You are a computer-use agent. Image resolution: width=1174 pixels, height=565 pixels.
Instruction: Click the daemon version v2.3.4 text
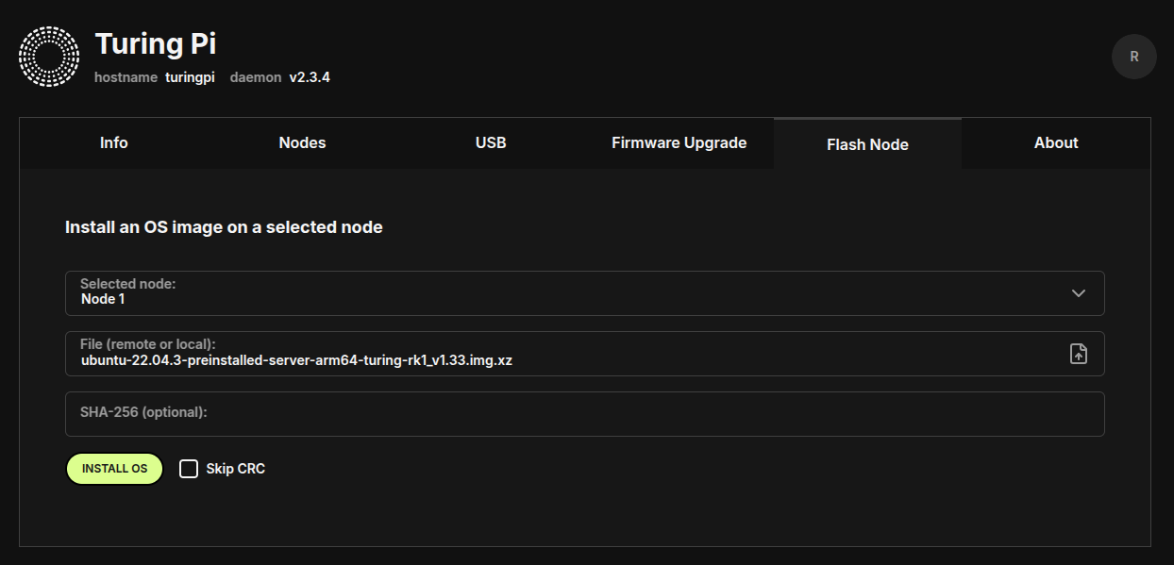coord(310,77)
